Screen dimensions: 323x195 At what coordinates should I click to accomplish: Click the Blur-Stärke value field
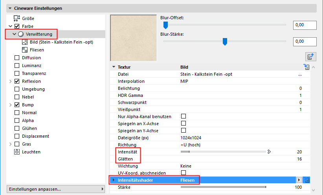point(305,42)
